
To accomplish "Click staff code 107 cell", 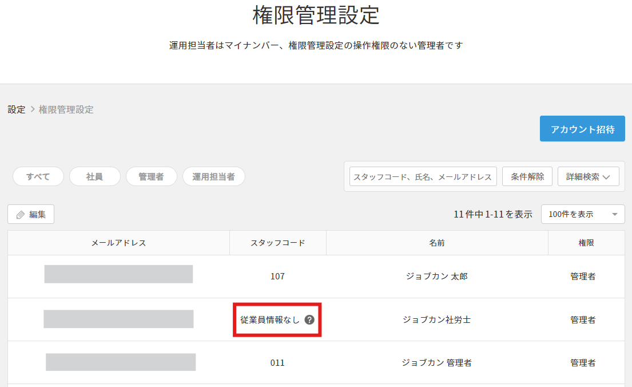I will point(278,277).
